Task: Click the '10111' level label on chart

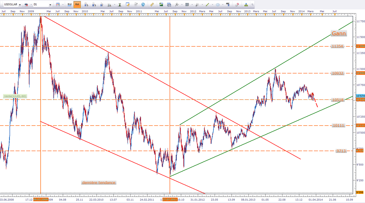Action: [338, 125]
